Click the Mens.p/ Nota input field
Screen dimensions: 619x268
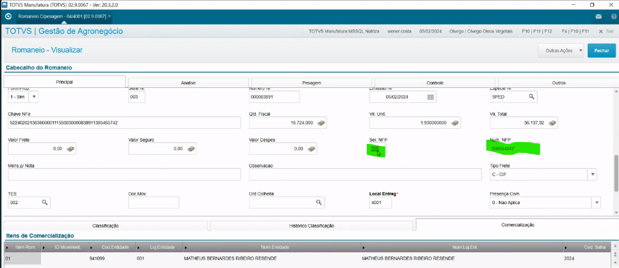tap(124, 174)
